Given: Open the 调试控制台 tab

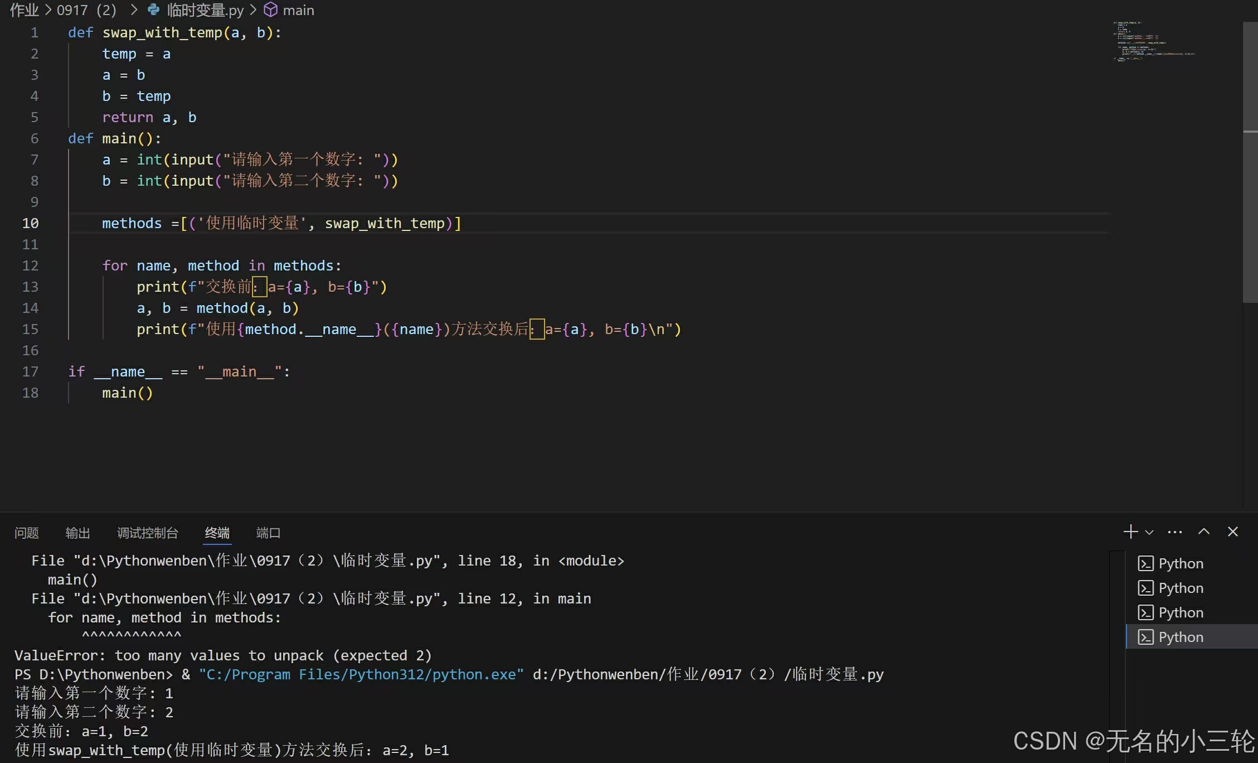Looking at the screenshot, I should click(147, 533).
